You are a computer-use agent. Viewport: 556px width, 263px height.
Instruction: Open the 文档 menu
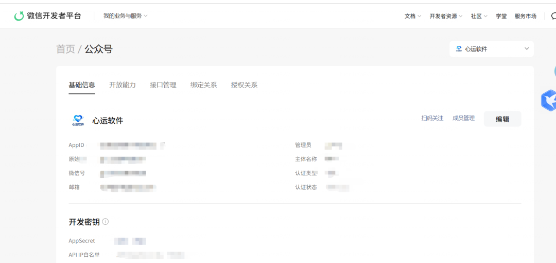click(413, 16)
